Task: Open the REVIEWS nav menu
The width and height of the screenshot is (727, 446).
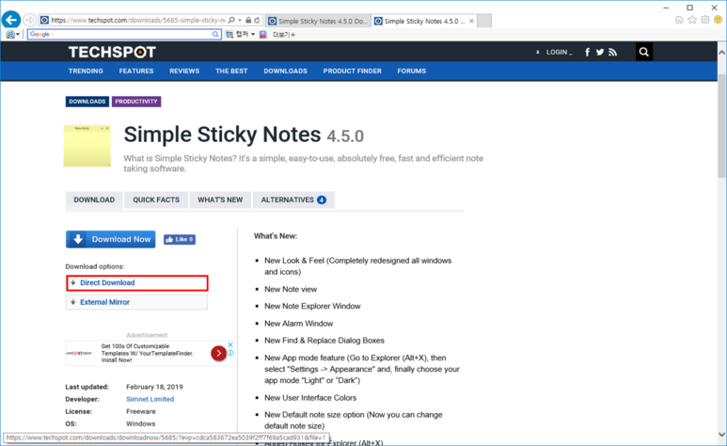Action: pyautogui.click(x=184, y=71)
